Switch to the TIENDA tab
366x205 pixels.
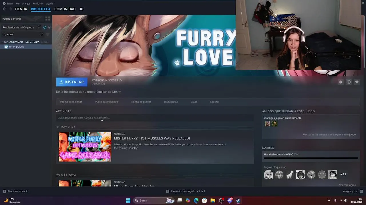(x=21, y=9)
